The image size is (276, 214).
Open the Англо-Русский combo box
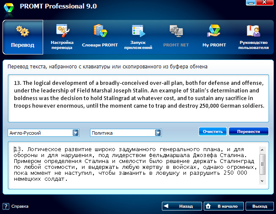pos(44,133)
